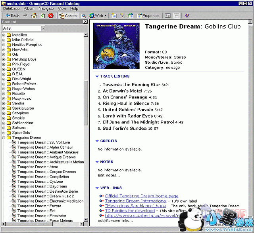Select Tangerine Dream :: Cyclone album
This screenshot has width=254, height=233.
[x=40, y=182]
